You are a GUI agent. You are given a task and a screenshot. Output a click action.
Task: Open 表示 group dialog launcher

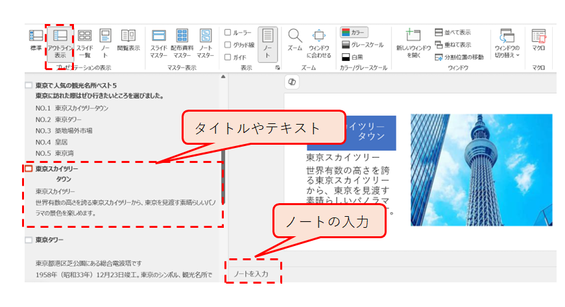pyautogui.click(x=278, y=68)
